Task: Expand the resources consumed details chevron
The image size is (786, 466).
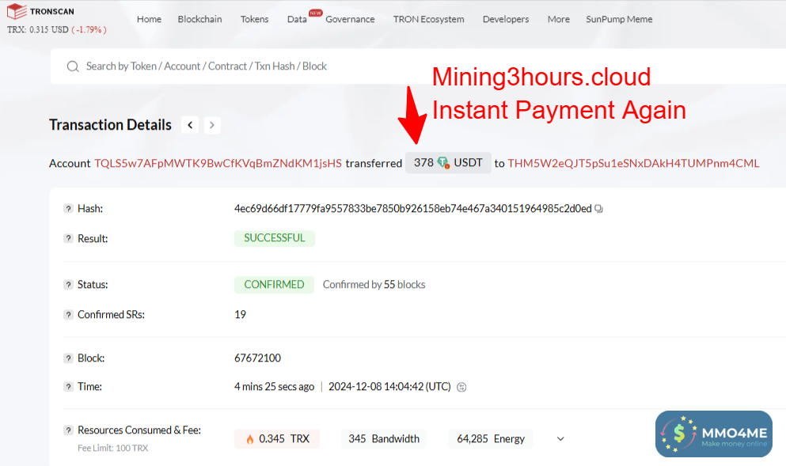Action: pos(560,439)
